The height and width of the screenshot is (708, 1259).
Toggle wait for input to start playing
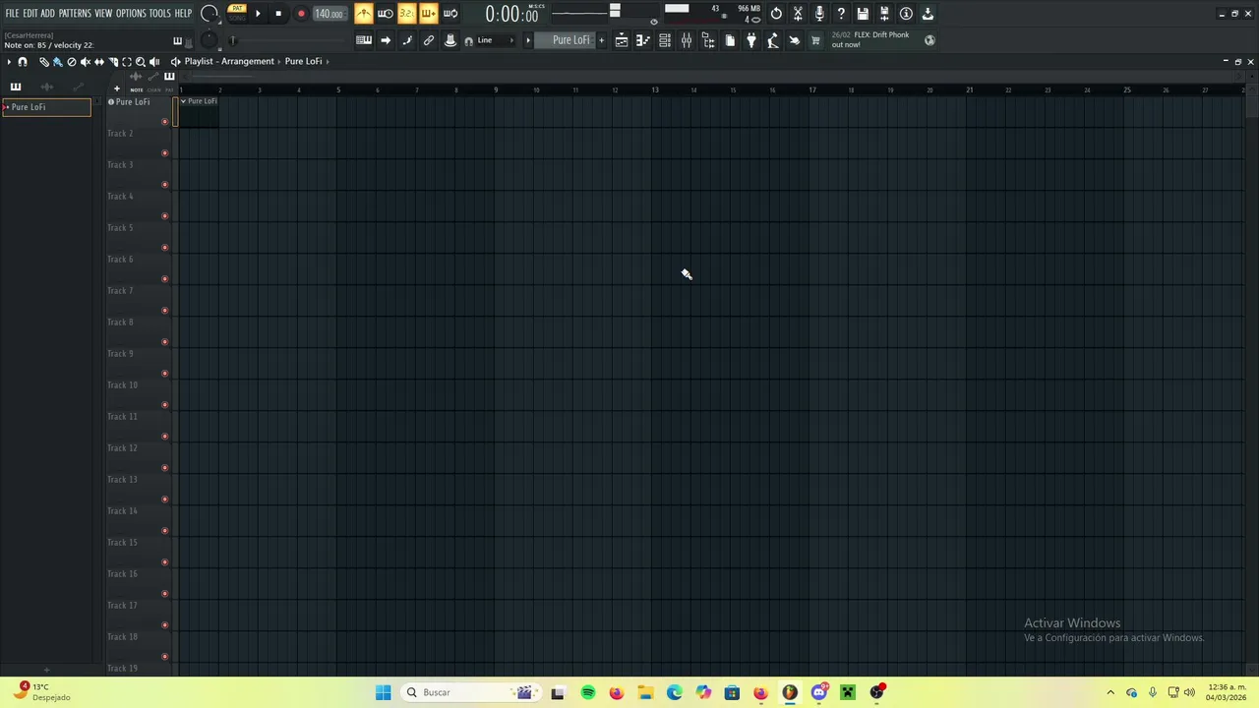tap(385, 14)
